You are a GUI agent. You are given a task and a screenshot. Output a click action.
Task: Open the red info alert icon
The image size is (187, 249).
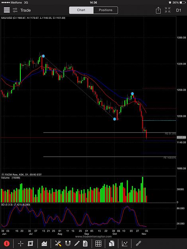click(7, 243)
